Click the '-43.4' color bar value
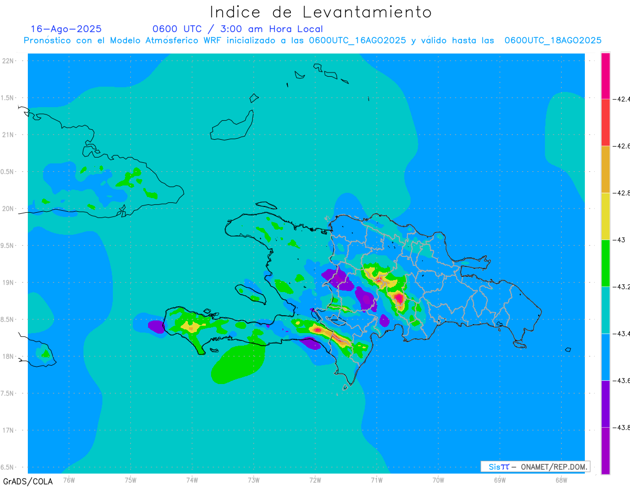 621,334
